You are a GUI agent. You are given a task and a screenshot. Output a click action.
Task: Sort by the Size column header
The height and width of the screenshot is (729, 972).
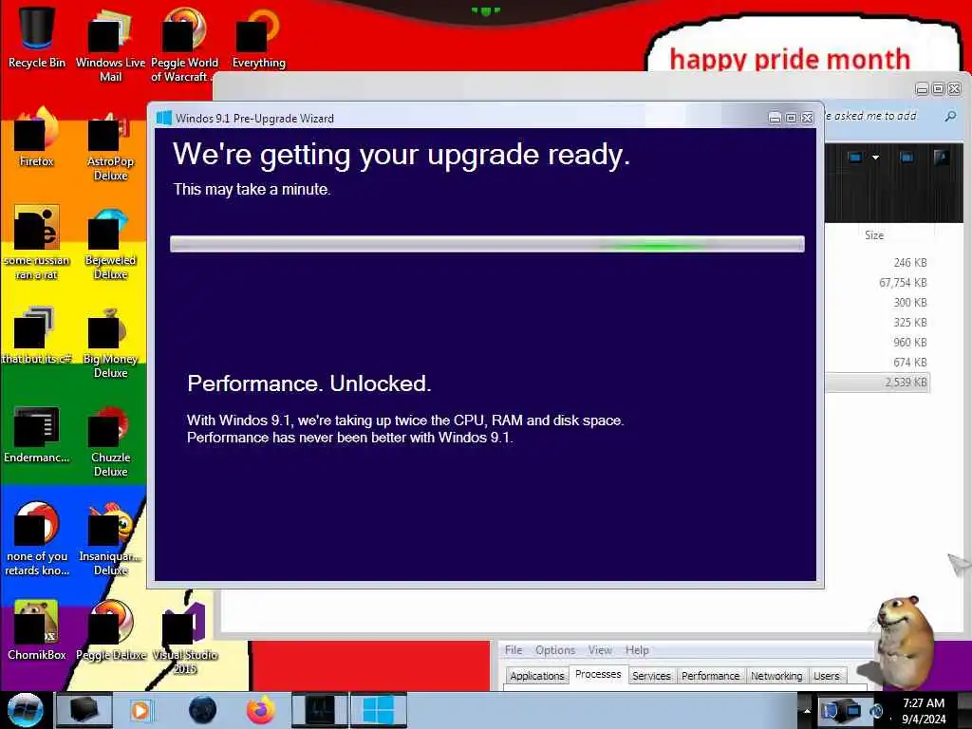(874, 235)
